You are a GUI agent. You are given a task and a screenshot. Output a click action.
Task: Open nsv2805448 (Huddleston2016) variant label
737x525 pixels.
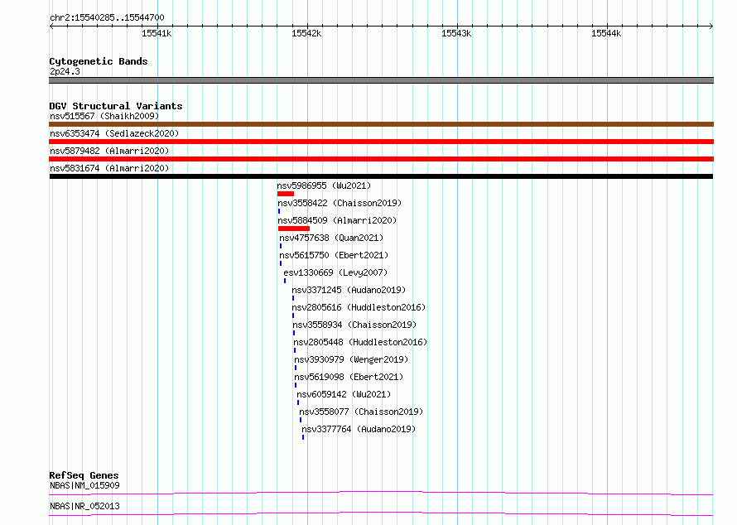pos(360,342)
